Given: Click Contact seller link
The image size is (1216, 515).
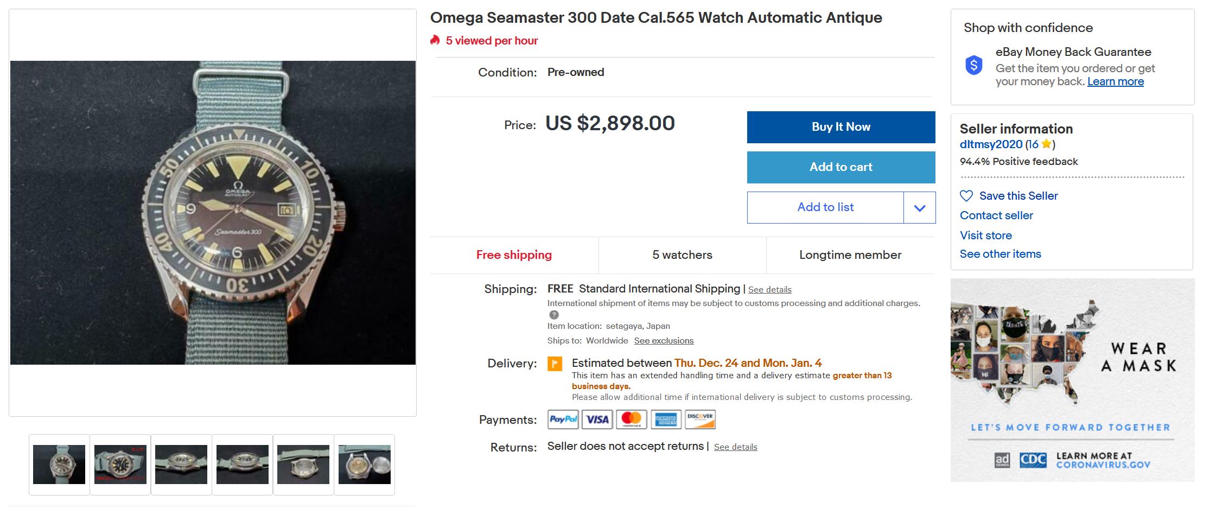Looking at the screenshot, I should (996, 215).
